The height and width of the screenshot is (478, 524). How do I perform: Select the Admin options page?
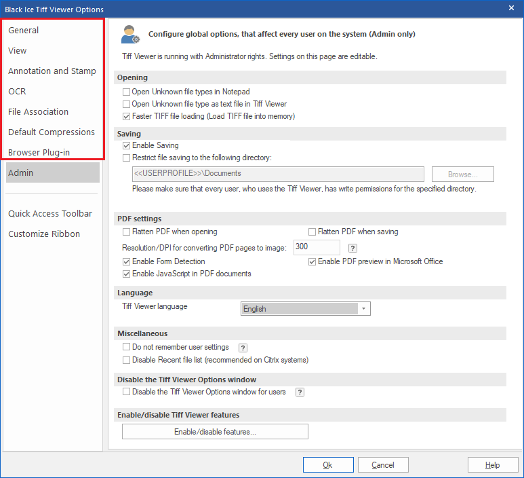coord(53,172)
